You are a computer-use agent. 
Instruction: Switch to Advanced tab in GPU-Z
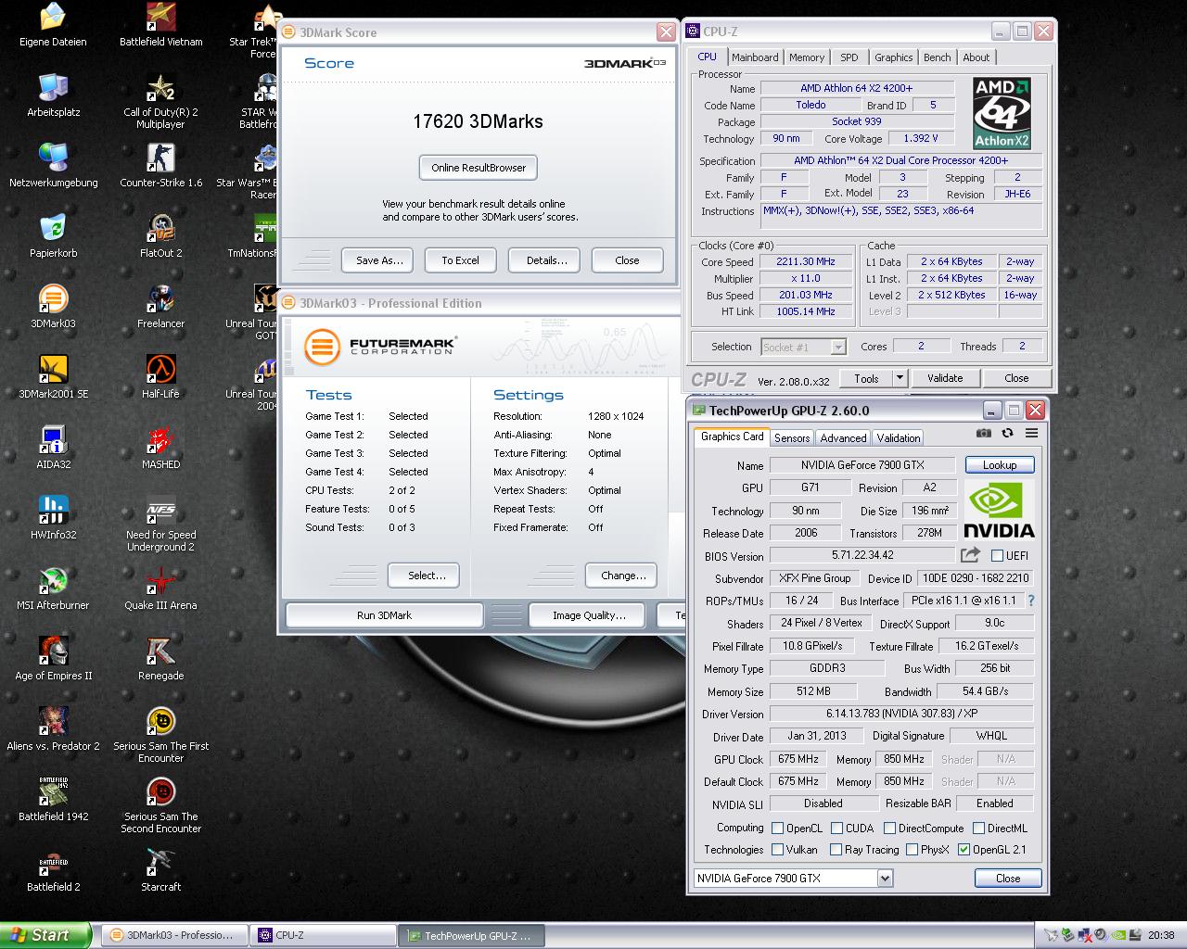[843, 438]
